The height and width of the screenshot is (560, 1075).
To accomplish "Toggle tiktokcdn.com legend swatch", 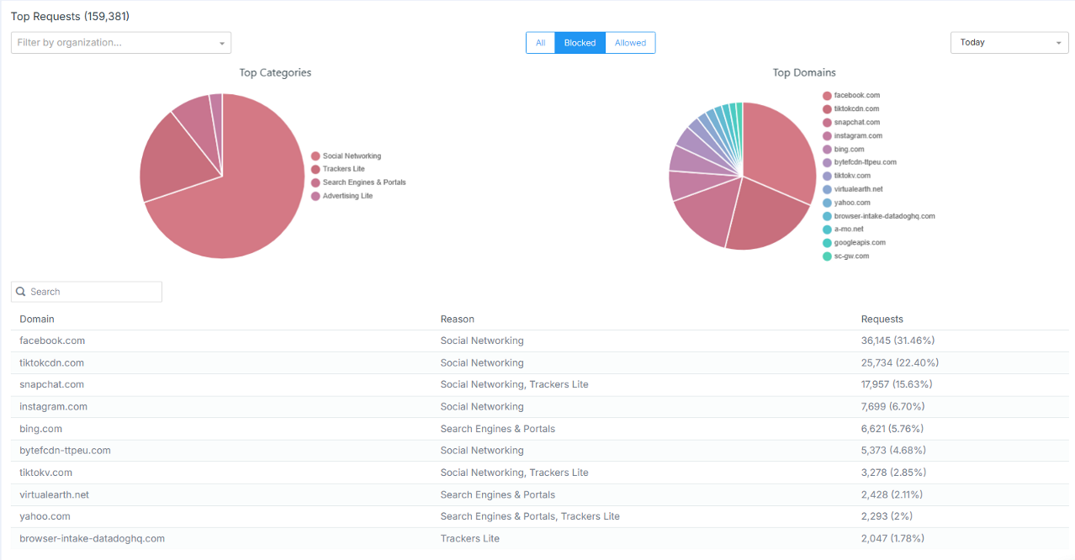I will tap(827, 109).
